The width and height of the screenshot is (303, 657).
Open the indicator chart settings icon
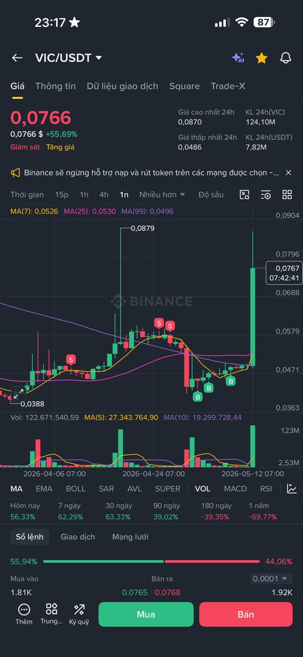tap(292, 489)
